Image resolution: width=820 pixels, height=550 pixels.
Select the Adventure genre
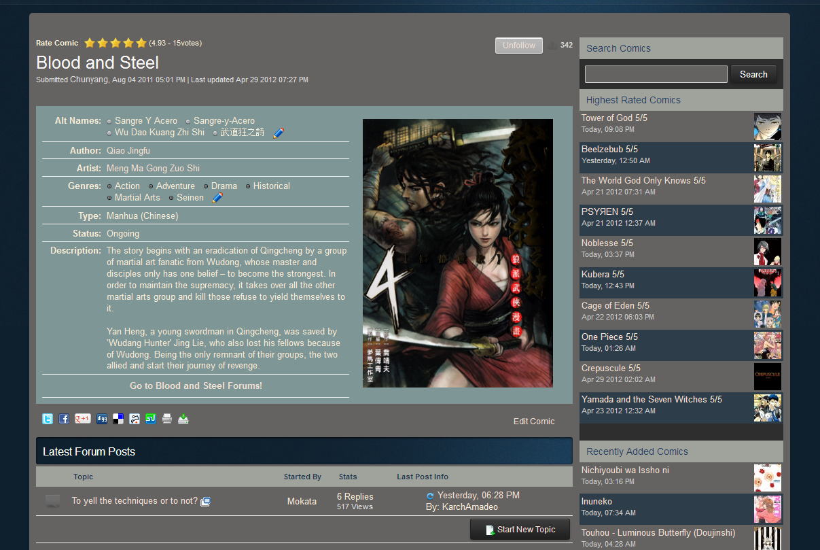tap(175, 186)
